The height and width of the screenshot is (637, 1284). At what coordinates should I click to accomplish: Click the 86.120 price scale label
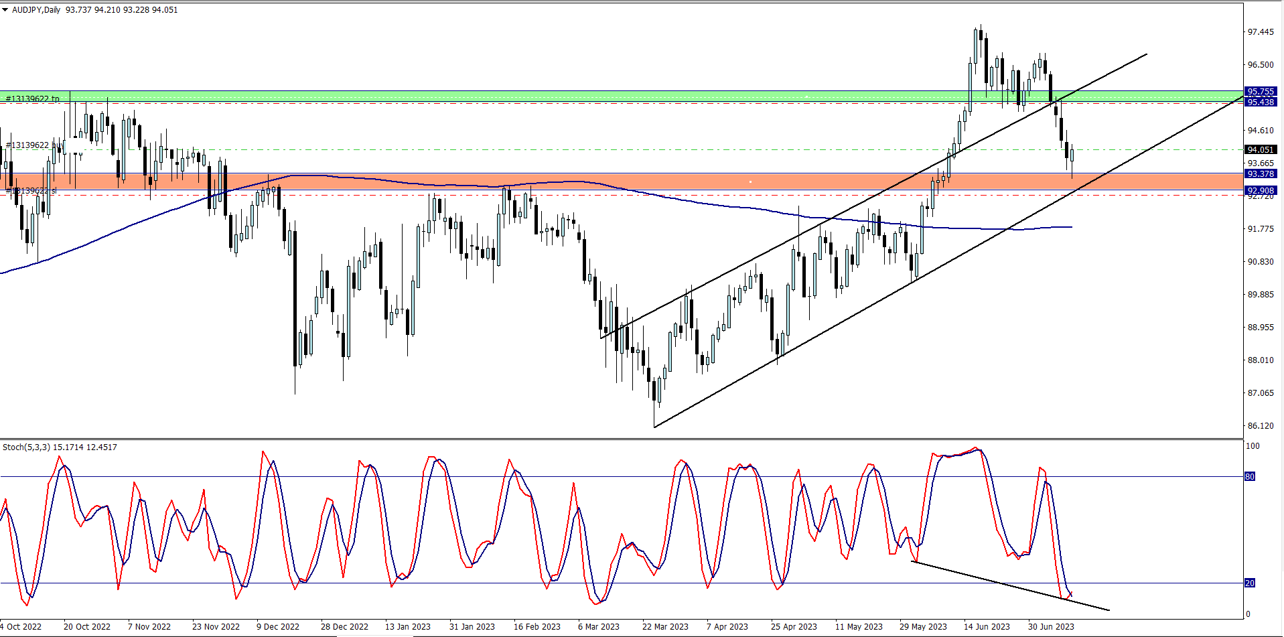(1261, 426)
